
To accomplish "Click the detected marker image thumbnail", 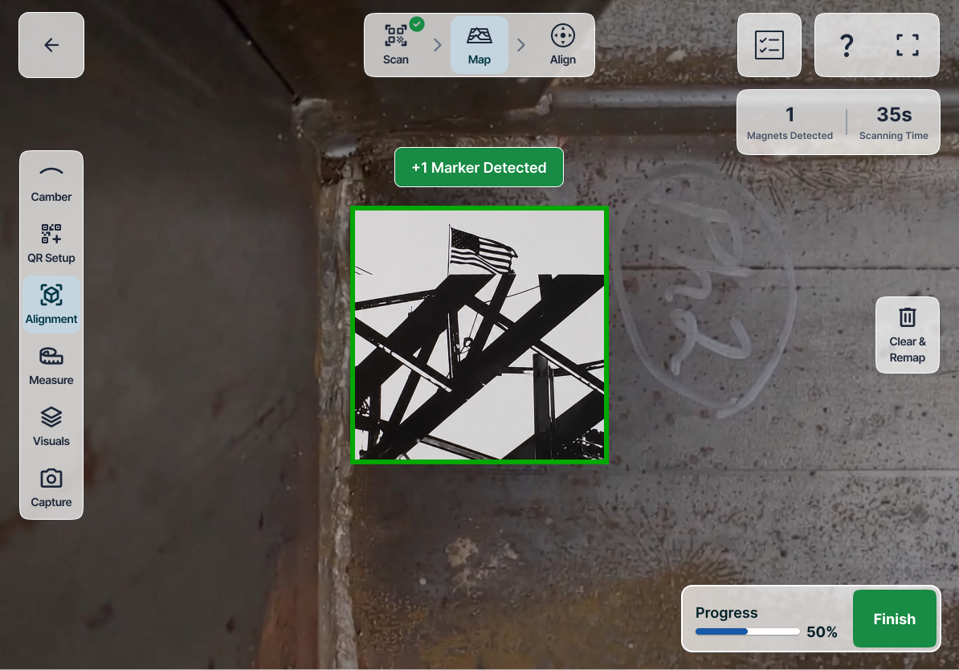I will pos(479,335).
